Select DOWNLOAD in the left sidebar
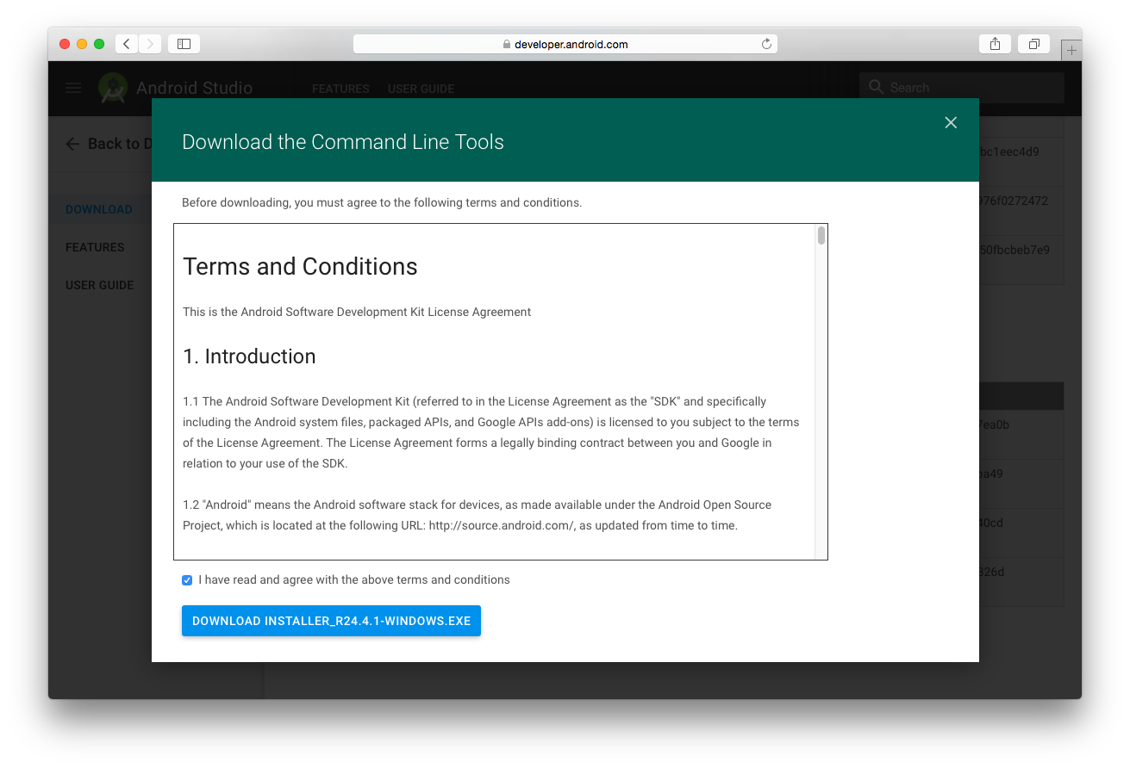Image resolution: width=1130 pixels, height=768 pixels. [x=99, y=209]
